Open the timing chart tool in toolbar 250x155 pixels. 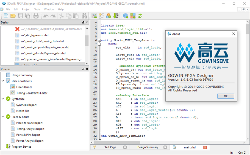pos(94,16)
